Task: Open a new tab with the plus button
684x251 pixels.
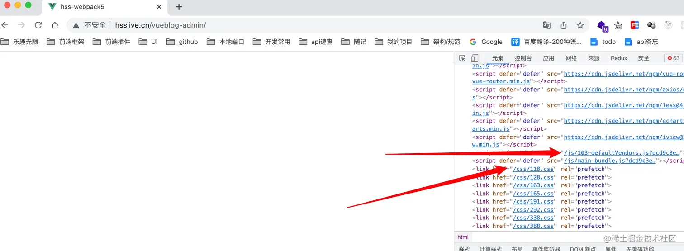Action: pyautogui.click(x=179, y=7)
